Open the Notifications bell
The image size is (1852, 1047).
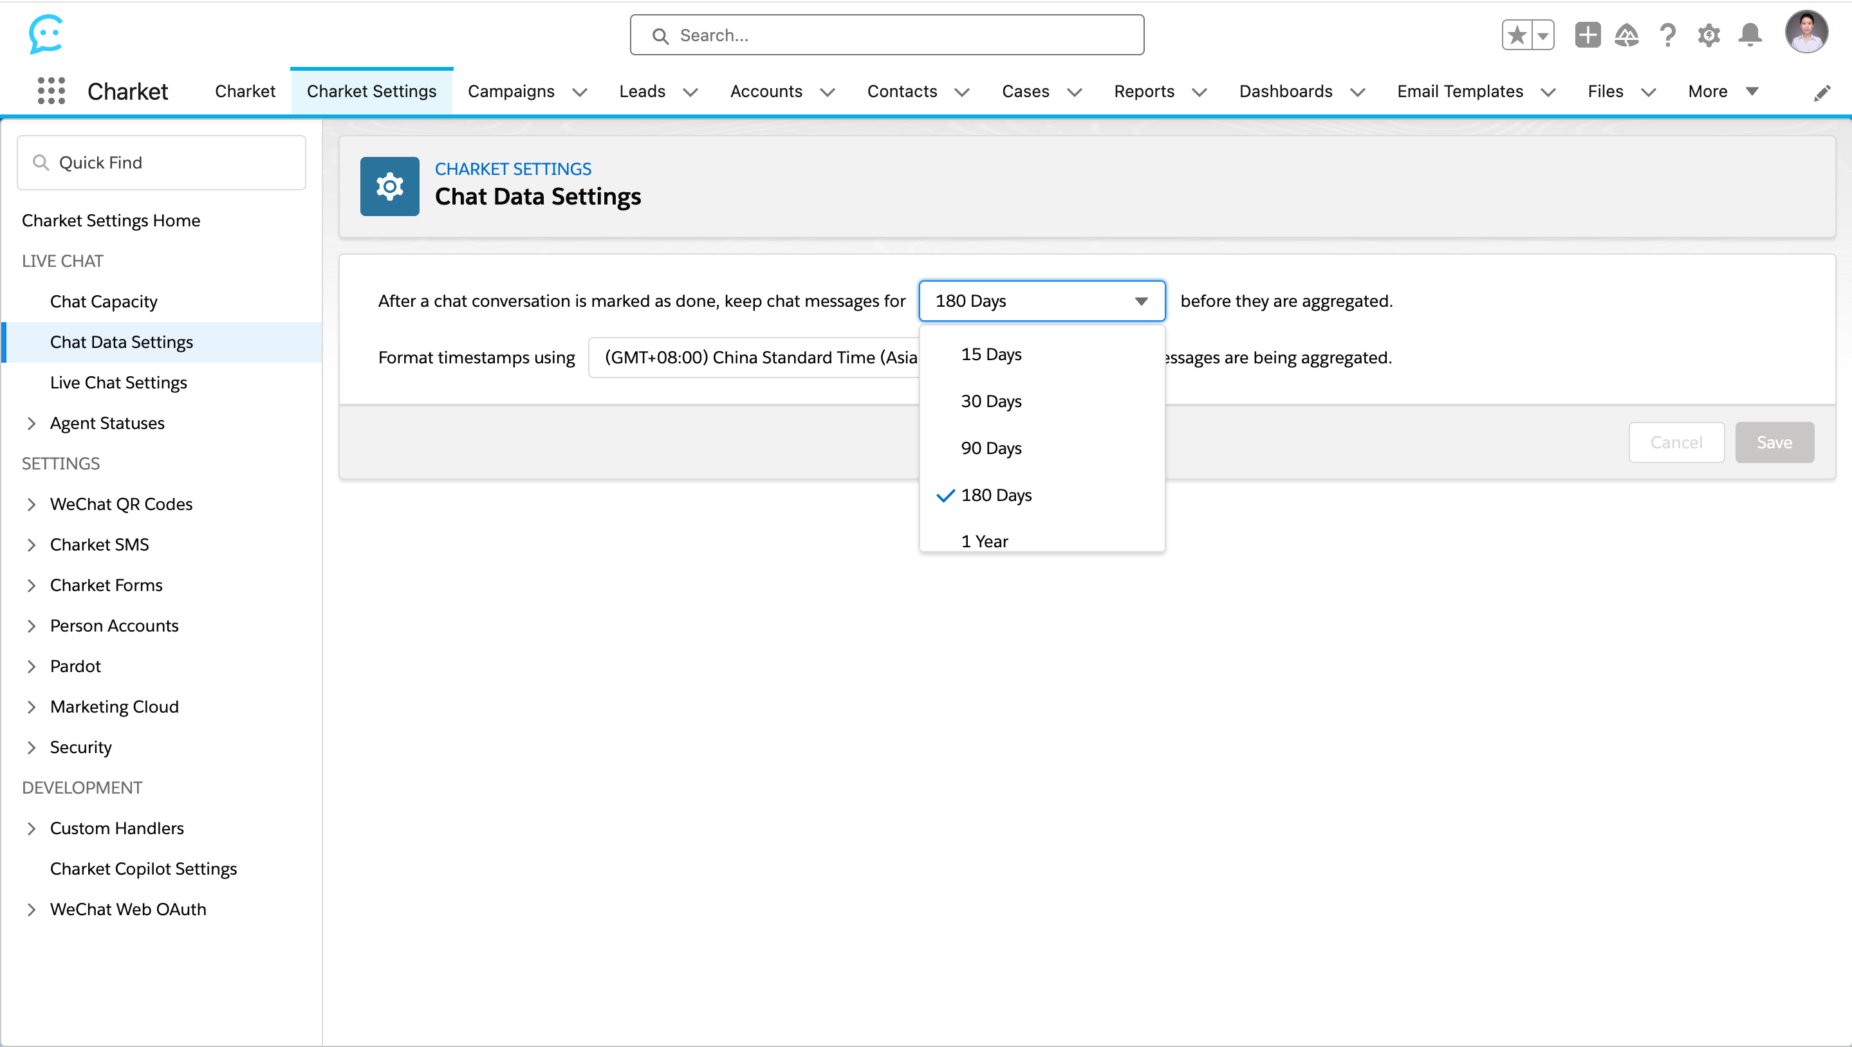[1750, 35]
